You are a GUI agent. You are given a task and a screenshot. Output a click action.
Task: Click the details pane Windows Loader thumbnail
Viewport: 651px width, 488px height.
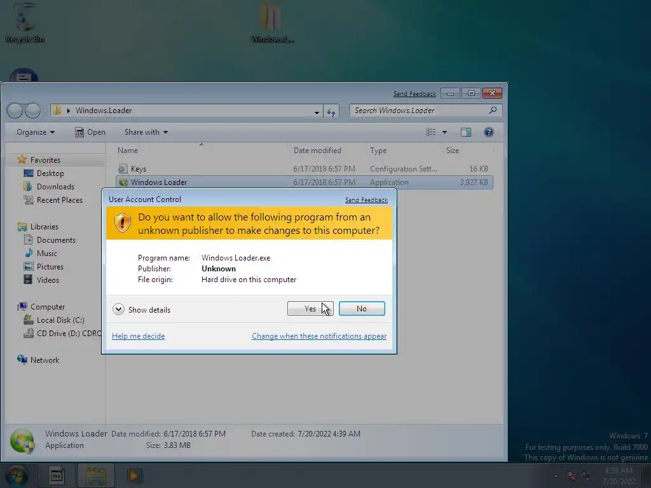(22, 441)
